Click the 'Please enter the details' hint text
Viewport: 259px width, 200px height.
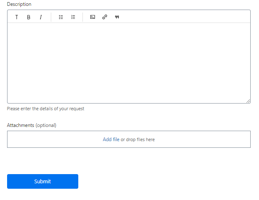point(45,109)
